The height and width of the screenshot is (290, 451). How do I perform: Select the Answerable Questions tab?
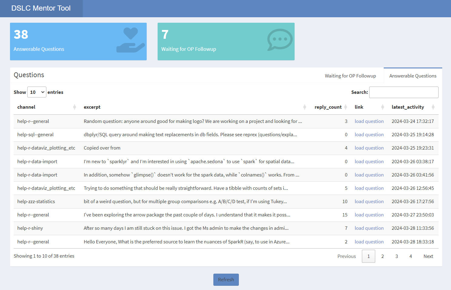point(413,76)
